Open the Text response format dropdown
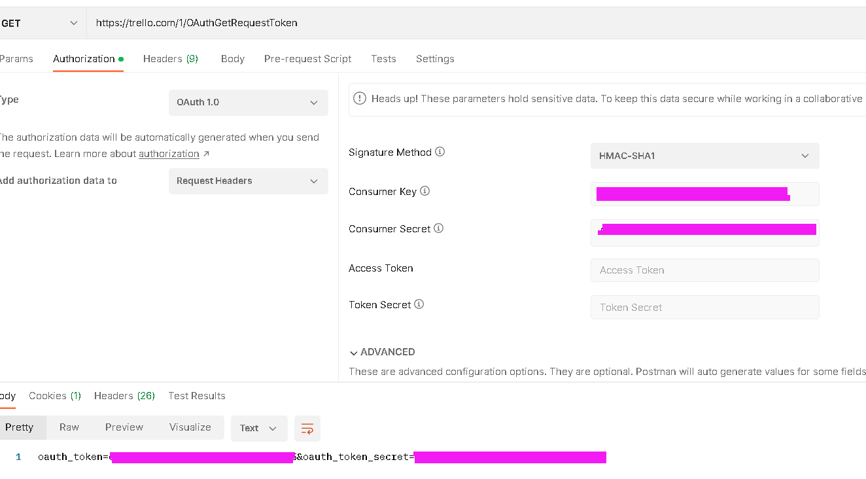Screen dimensions: 866x479 pyautogui.click(x=259, y=428)
